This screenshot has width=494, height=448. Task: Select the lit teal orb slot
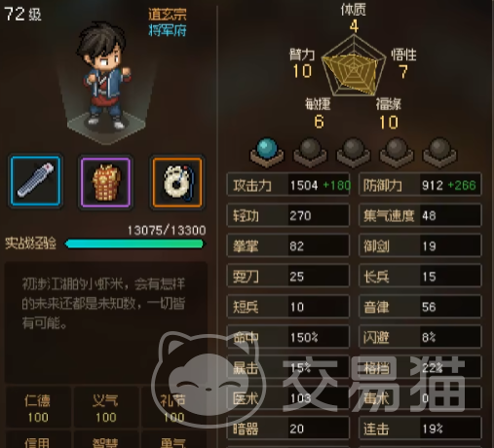267,152
